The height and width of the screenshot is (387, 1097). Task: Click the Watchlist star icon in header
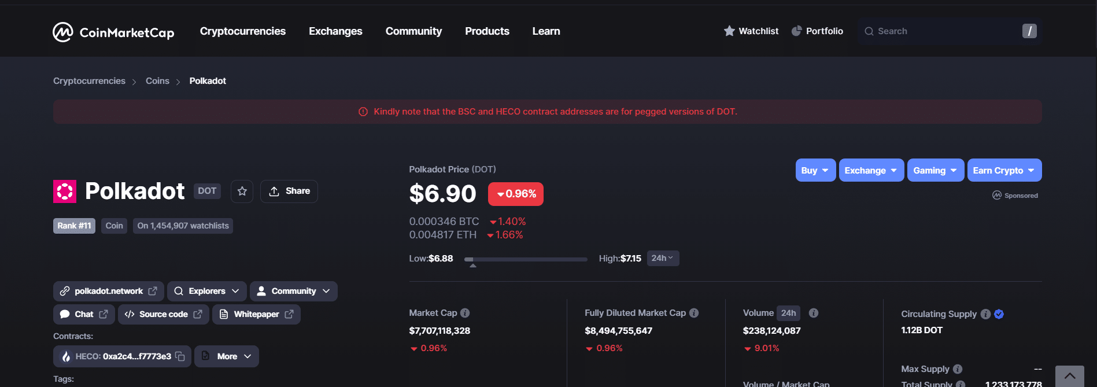pyautogui.click(x=729, y=31)
